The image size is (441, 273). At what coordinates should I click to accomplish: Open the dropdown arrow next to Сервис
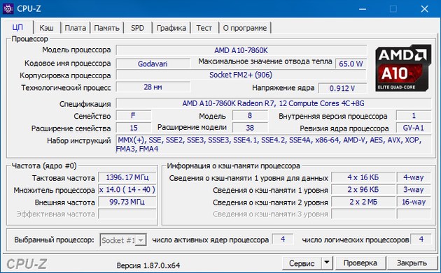click(326, 263)
